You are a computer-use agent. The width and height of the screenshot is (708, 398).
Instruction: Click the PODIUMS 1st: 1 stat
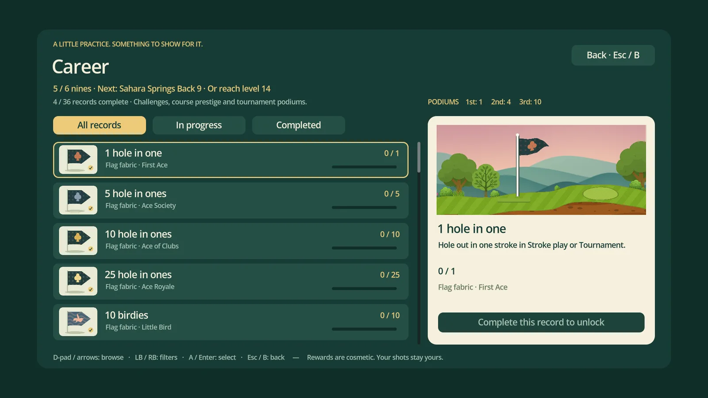click(x=455, y=102)
